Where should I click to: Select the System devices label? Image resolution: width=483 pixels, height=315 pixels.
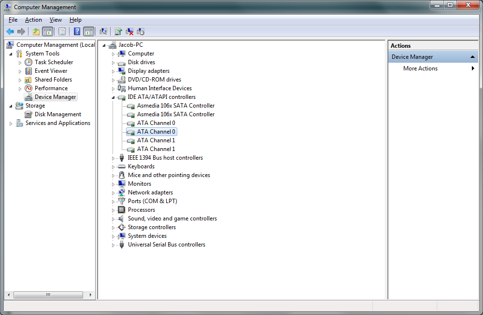(147, 236)
